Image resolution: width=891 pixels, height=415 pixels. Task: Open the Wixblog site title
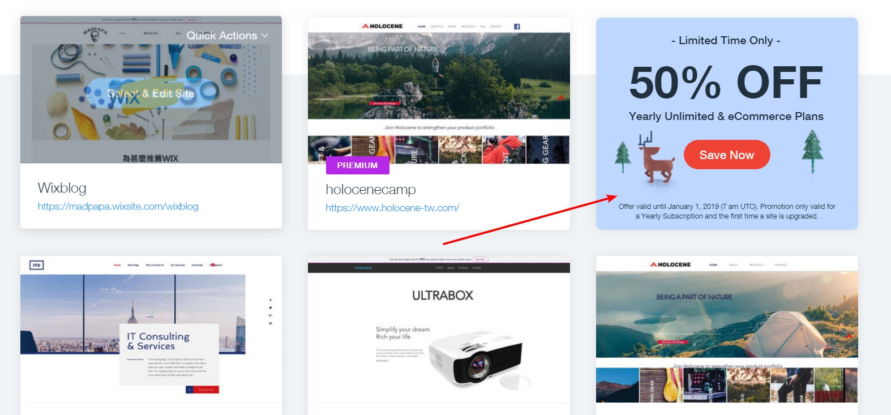pyautogui.click(x=62, y=188)
